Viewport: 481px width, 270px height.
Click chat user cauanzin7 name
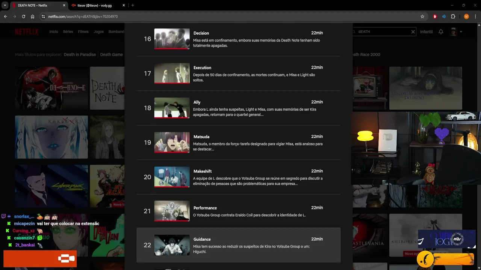point(24,238)
